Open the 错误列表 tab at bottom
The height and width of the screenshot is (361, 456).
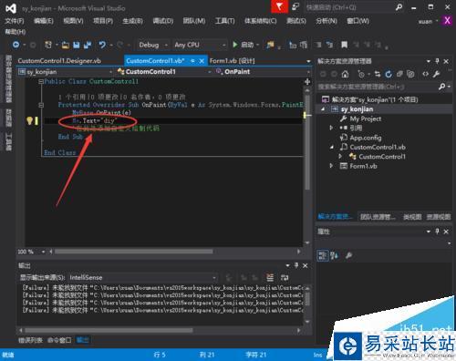[30, 340]
